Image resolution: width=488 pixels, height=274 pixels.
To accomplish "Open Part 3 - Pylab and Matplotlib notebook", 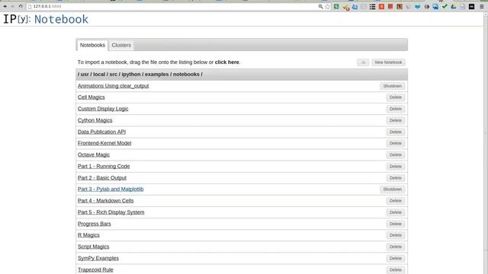I will point(111,189).
